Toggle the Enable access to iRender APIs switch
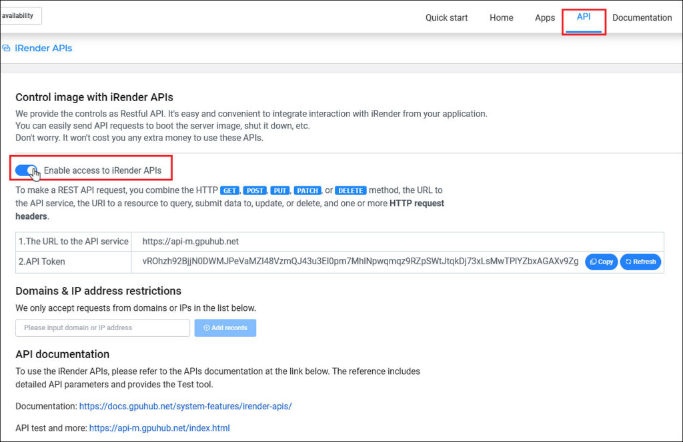 (26, 170)
